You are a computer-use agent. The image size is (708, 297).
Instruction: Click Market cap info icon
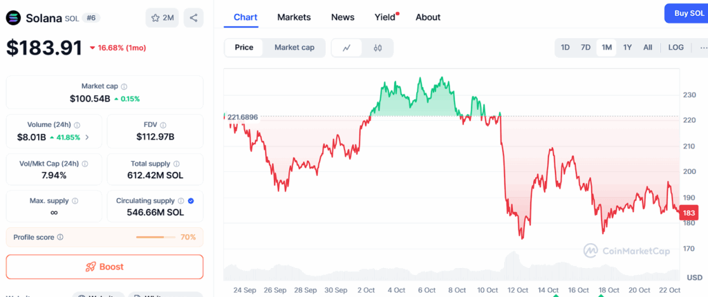tap(124, 87)
